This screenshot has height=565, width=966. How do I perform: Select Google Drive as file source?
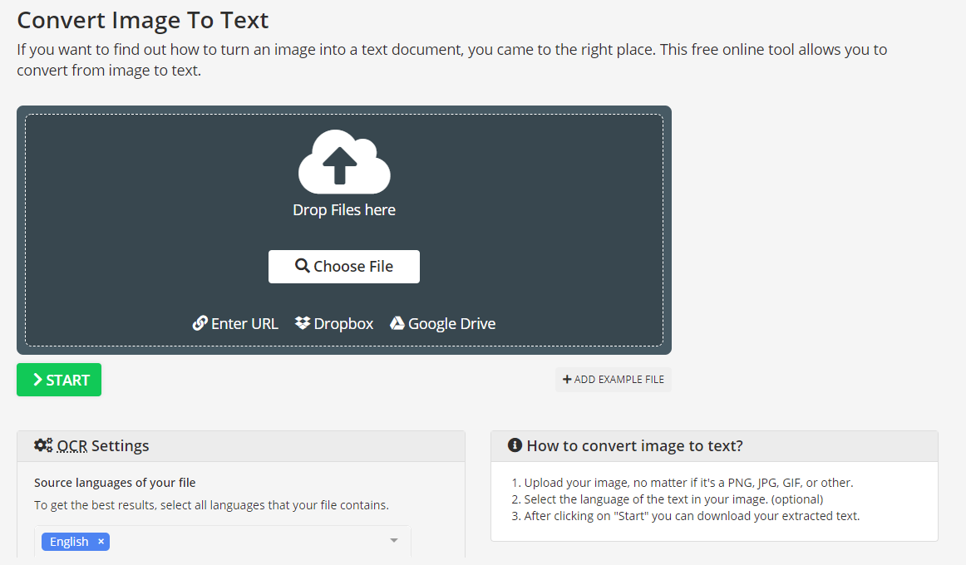click(x=442, y=323)
